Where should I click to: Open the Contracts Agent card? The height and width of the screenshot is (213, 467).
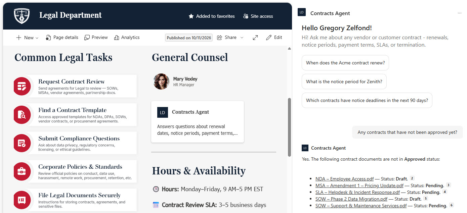click(x=198, y=122)
